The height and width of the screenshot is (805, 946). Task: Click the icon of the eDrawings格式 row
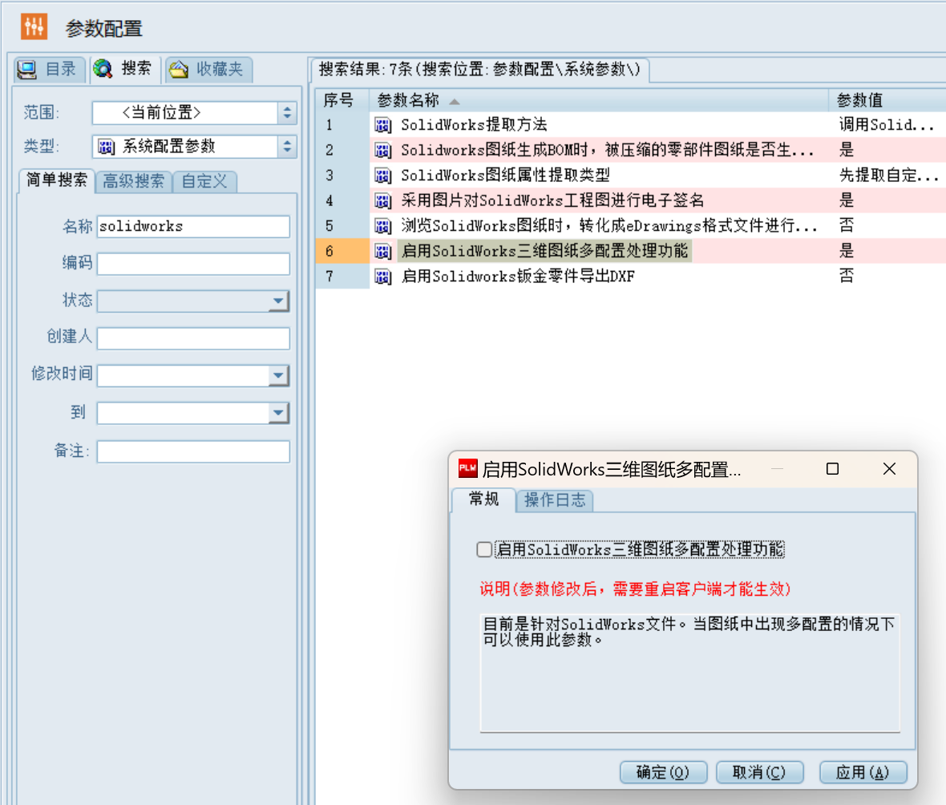pos(382,225)
